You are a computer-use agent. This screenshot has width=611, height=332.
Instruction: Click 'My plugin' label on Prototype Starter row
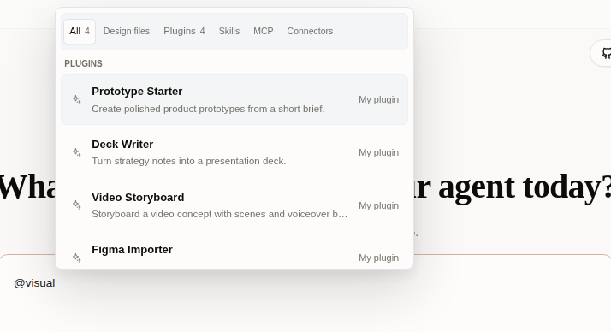click(x=379, y=100)
